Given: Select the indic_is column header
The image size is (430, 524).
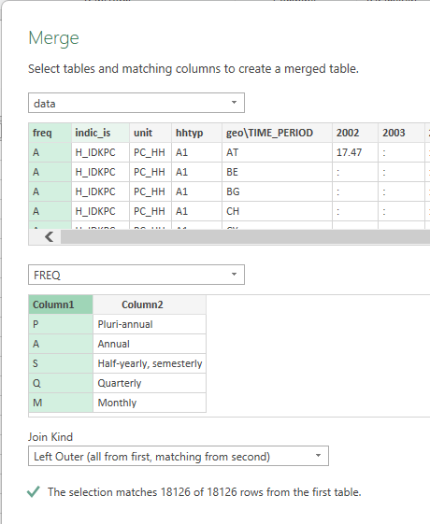Looking at the screenshot, I should [x=100, y=133].
